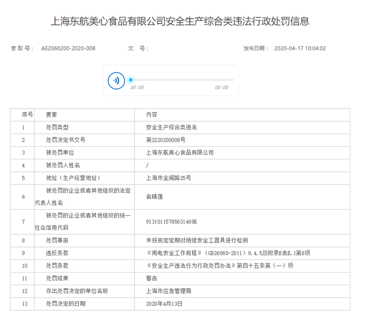Click the address 上海市金闻路25号
366x314 pixels.
tap(168, 178)
